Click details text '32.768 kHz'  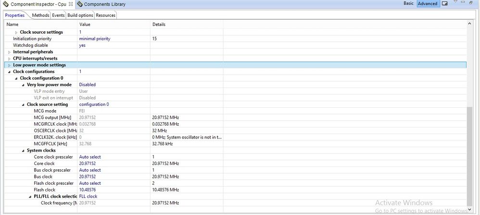coord(162,144)
